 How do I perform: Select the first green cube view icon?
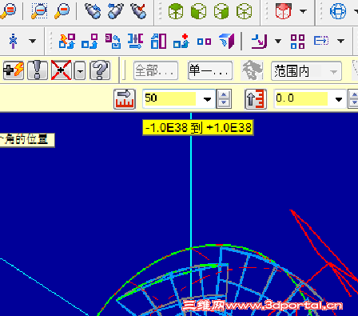tap(176, 11)
